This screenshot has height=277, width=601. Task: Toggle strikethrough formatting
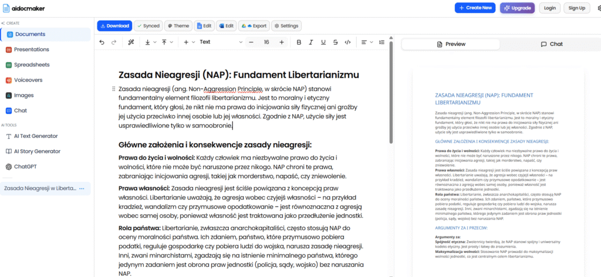tap(335, 42)
